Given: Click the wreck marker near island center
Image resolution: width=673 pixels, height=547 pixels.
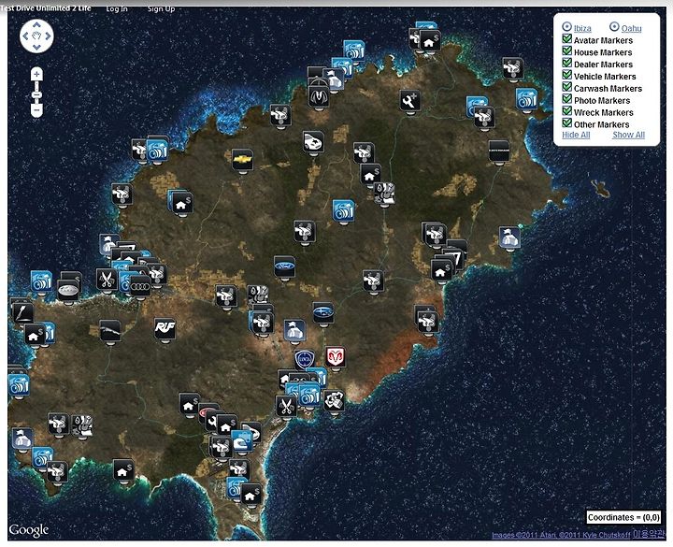Looking at the screenshot, I should click(x=305, y=232).
